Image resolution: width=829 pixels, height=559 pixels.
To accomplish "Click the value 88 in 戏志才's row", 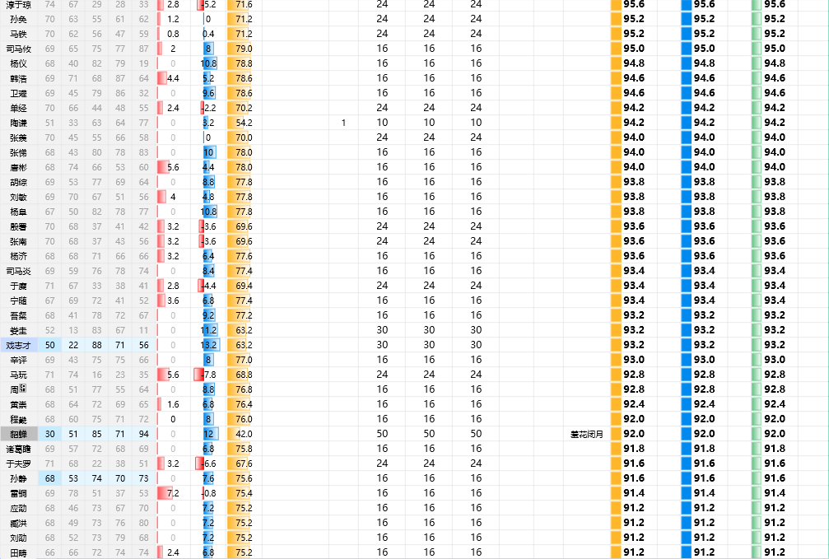I will [97, 345].
